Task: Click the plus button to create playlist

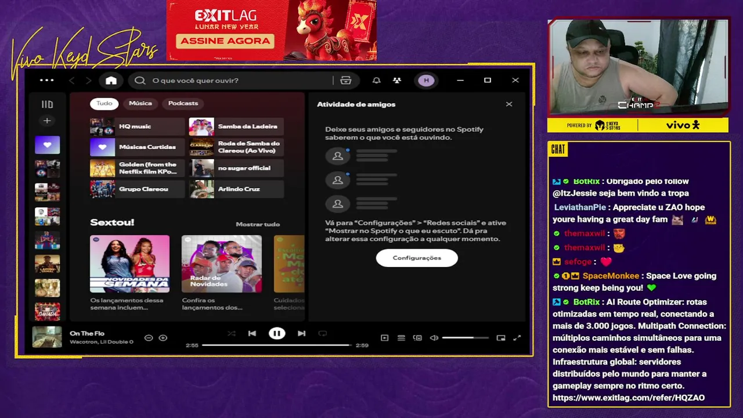Action: [x=47, y=121]
